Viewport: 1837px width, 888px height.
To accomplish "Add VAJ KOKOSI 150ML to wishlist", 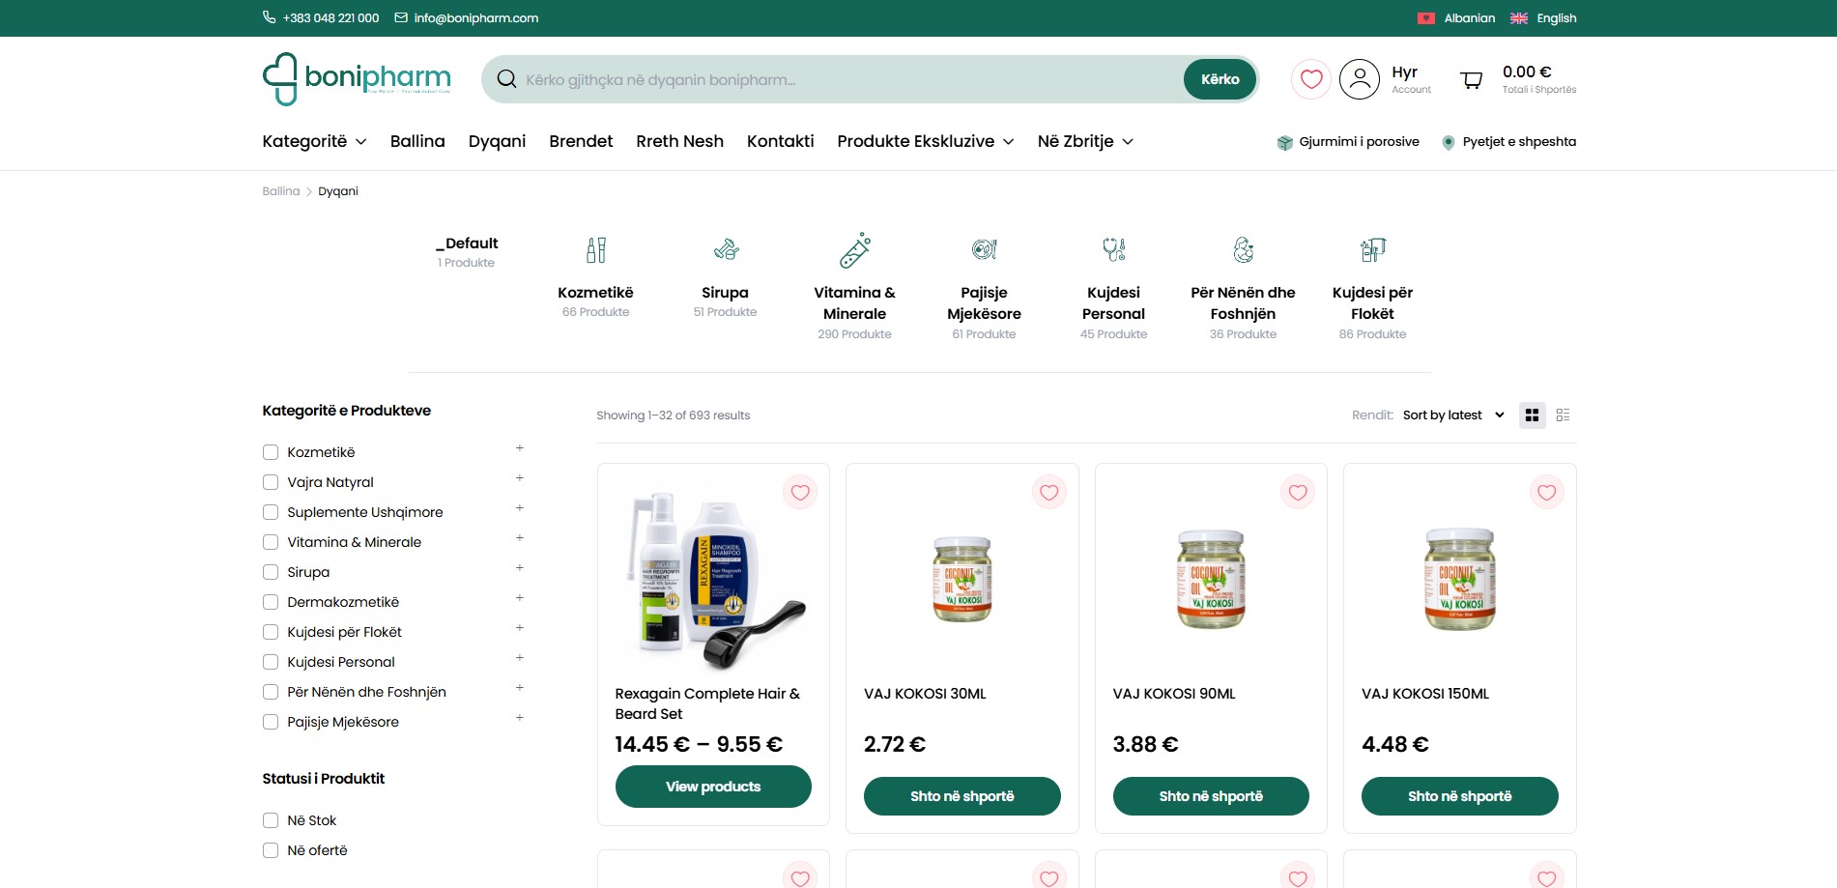I will tap(1546, 493).
